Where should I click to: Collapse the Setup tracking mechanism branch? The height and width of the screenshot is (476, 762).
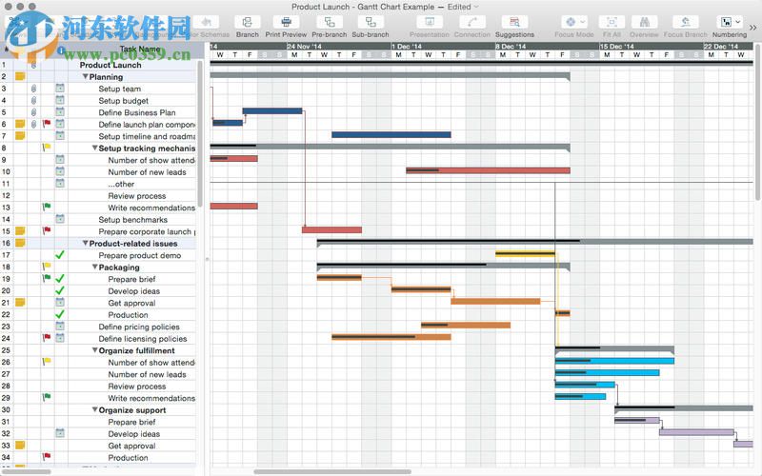(94, 149)
